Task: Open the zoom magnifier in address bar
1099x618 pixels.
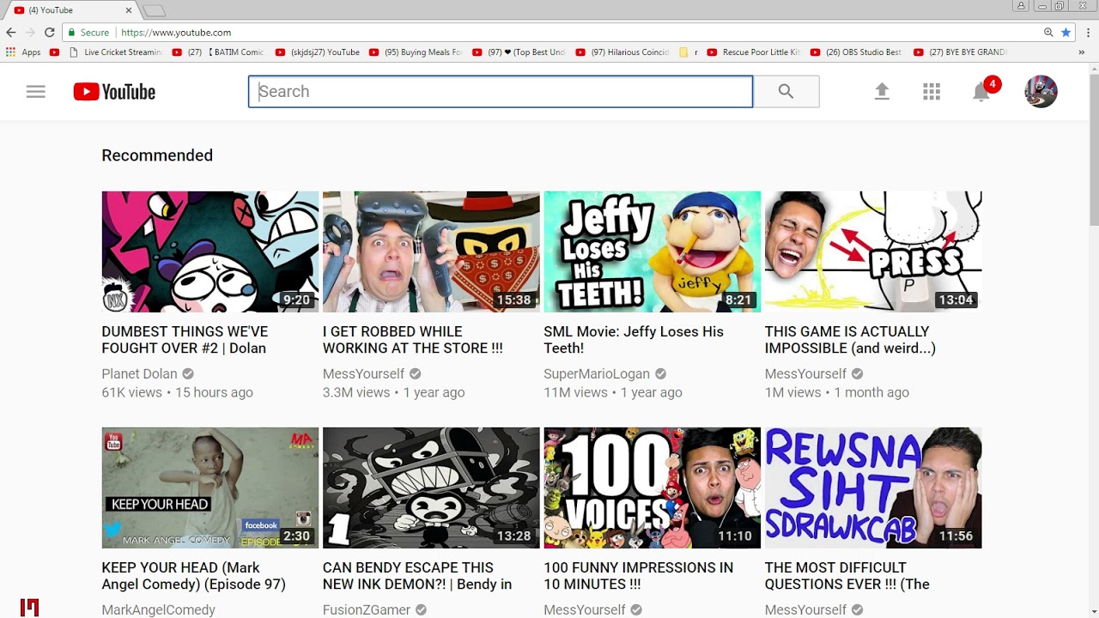Action: pyautogui.click(x=1048, y=33)
